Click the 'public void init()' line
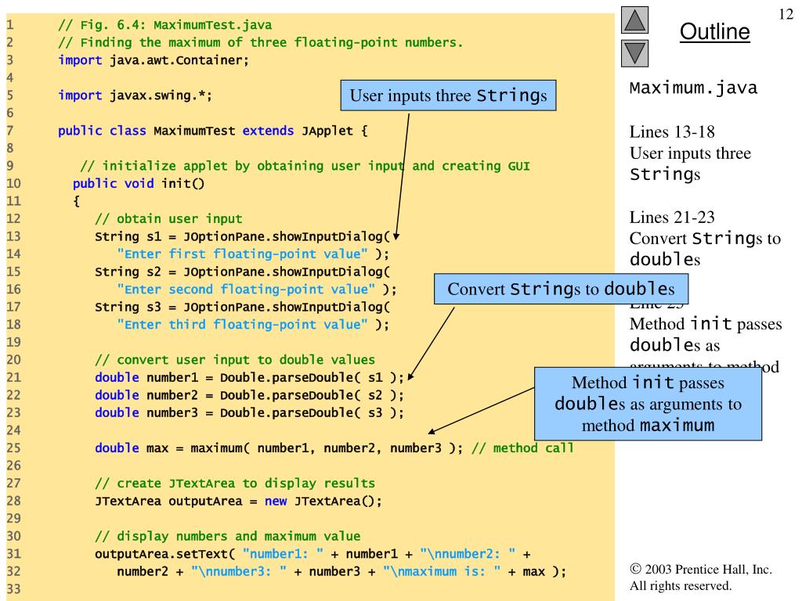Screen dimensions: 802x601 pos(139,183)
